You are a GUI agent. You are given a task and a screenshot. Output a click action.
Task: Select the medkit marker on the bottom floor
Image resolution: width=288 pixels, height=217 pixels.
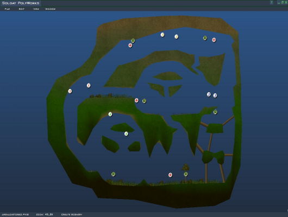[x=170, y=175]
